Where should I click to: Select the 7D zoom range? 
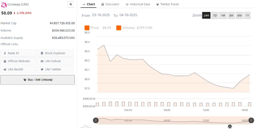point(215,16)
